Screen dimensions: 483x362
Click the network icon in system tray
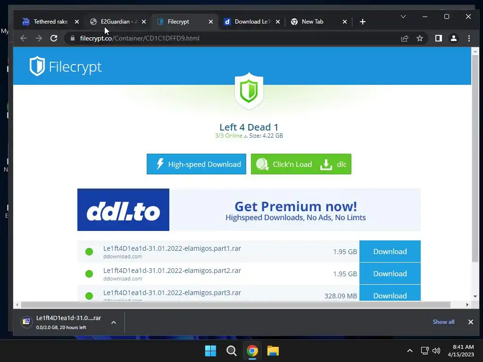(425, 351)
